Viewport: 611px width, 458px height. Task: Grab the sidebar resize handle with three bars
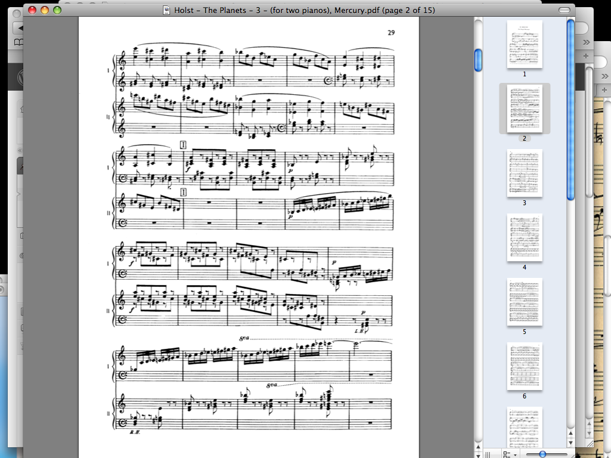(x=487, y=454)
